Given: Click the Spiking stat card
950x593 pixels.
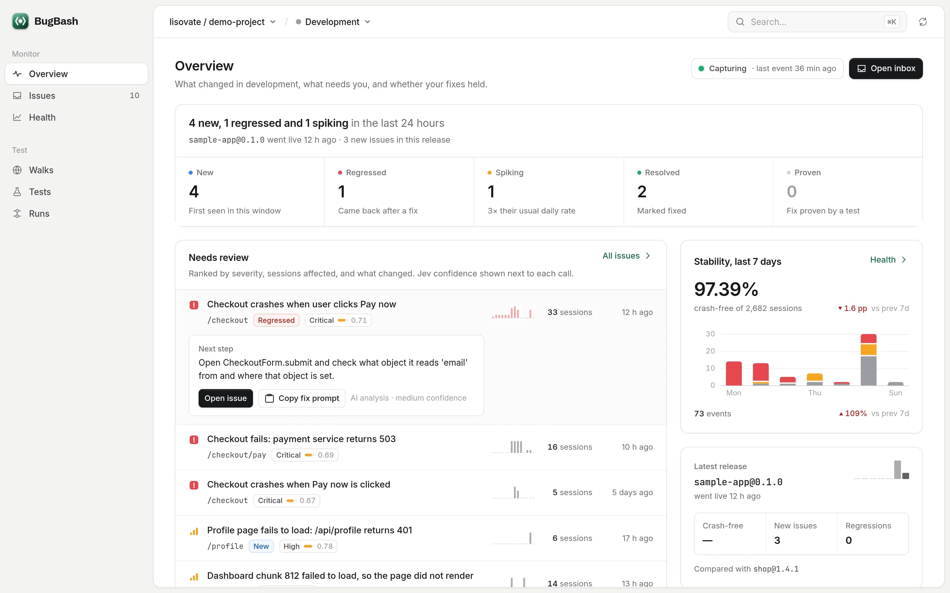Looking at the screenshot, I should (549, 192).
